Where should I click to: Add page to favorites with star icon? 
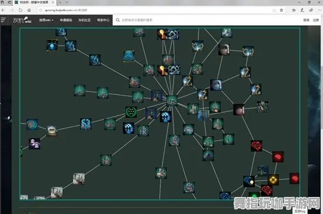[x=281, y=10]
